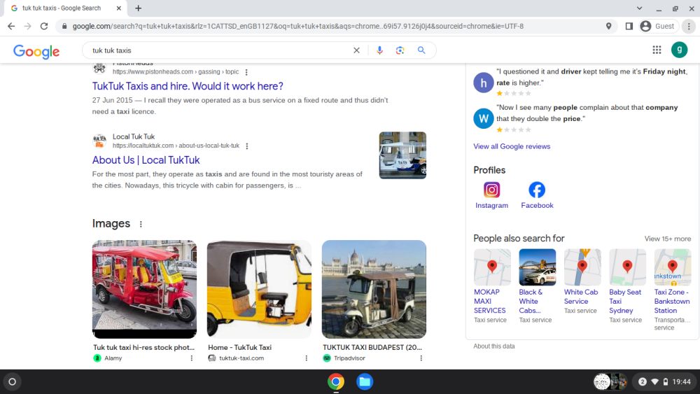Open red tuk tuk Alamy image
The image size is (700, 394).
144,289
